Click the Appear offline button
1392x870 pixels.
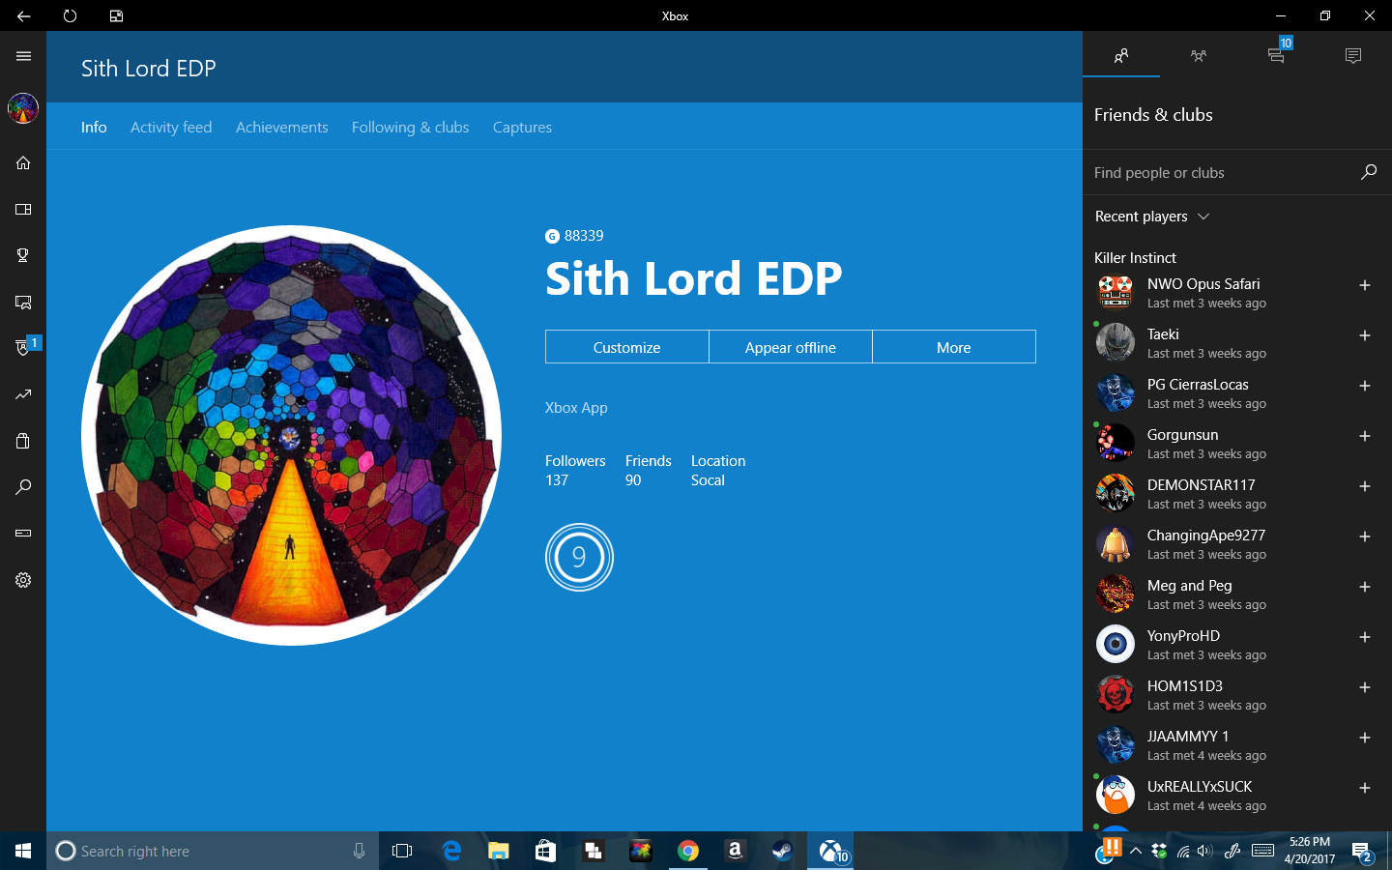tap(791, 347)
